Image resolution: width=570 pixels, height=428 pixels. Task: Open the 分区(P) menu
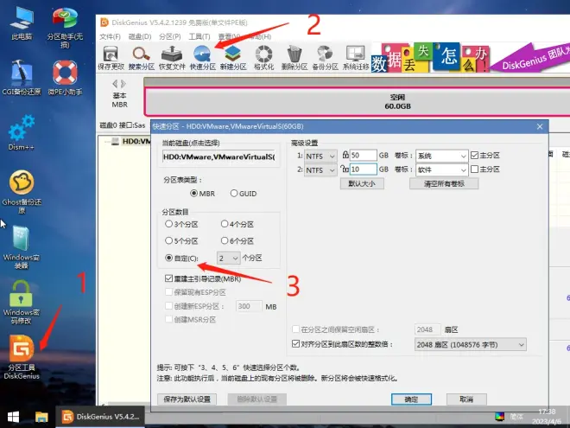click(x=170, y=37)
